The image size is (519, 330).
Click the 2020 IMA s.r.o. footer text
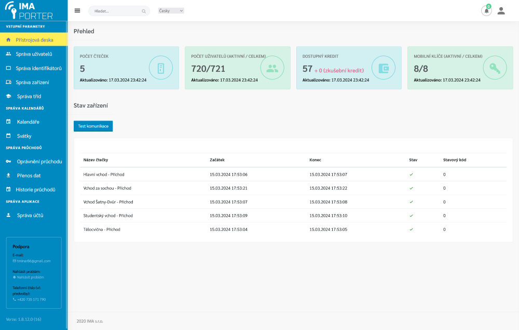90,321
